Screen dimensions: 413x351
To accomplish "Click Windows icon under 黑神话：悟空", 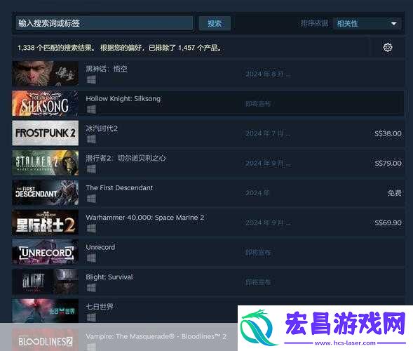I will tap(91, 79).
